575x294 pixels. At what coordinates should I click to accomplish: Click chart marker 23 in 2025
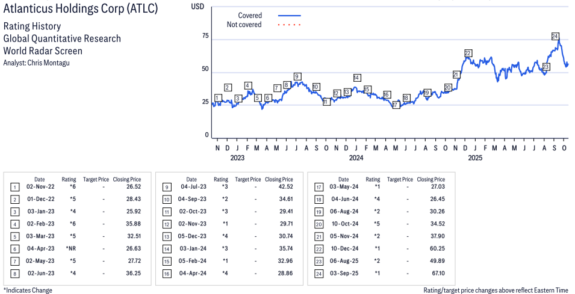click(x=545, y=67)
